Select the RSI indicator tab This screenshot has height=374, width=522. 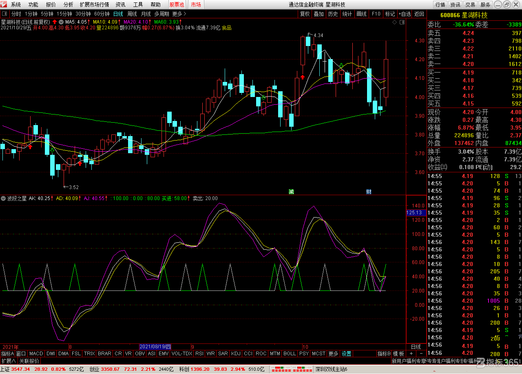pyautogui.click(x=199, y=354)
